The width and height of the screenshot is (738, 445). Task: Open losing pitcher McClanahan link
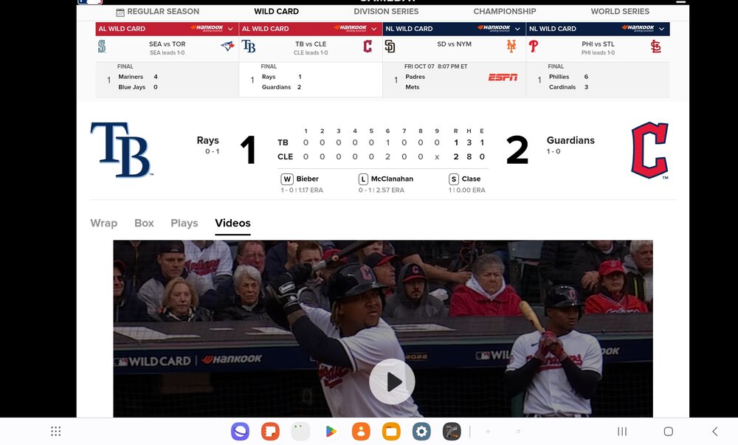[x=392, y=179]
